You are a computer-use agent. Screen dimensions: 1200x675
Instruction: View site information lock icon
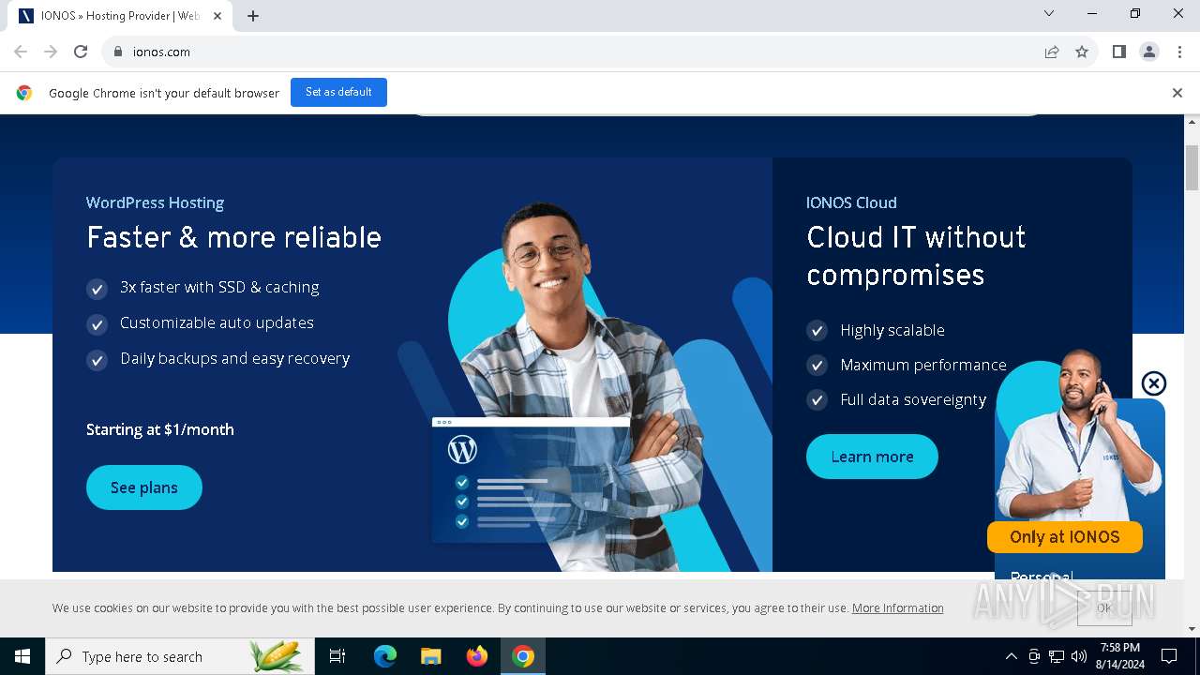(x=118, y=52)
